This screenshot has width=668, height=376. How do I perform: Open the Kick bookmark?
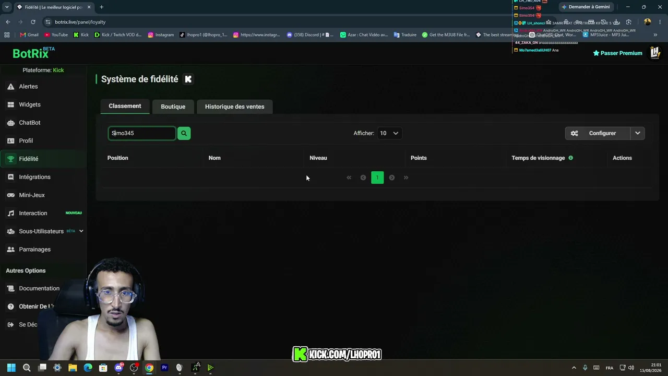pos(81,35)
